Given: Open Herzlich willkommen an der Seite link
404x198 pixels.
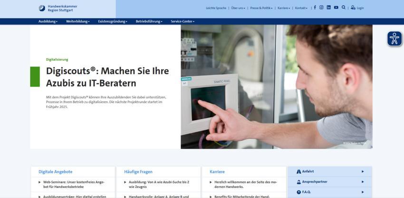Looking at the screenshot, I should pyautogui.click(x=246, y=184).
